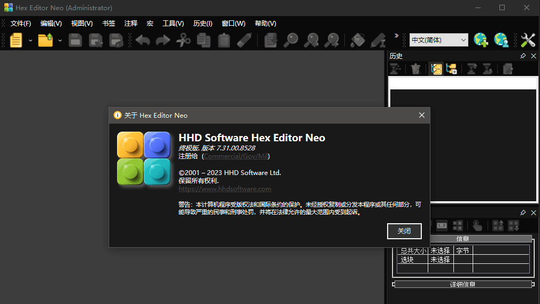
Task: Click the text-cursor pen toolbar icon
Action: [378, 40]
